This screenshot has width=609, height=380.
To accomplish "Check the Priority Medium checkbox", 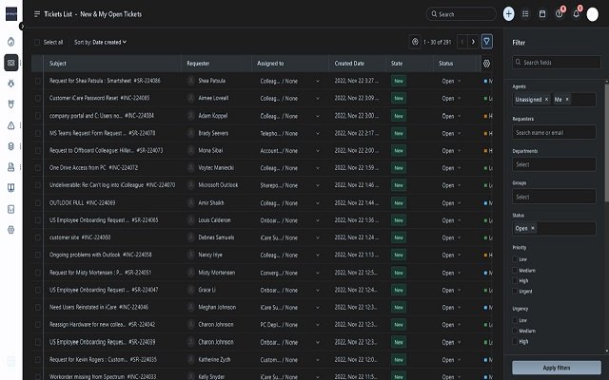I will click(515, 270).
